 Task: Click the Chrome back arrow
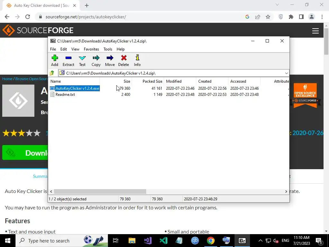click(x=7, y=17)
